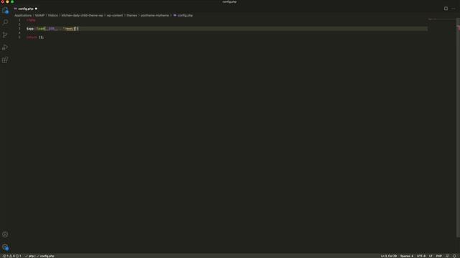This screenshot has width=460, height=258.
Task: Open the Extensions view
Action: coord(5,60)
